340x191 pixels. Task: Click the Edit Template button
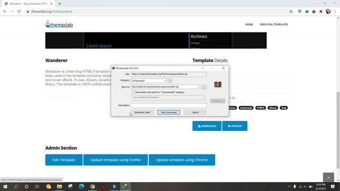point(64,160)
